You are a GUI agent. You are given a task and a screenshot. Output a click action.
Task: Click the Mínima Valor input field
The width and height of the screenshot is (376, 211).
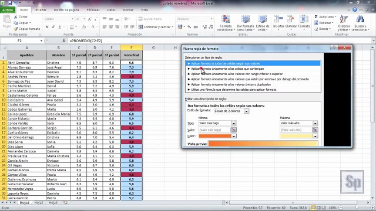(x=214, y=130)
